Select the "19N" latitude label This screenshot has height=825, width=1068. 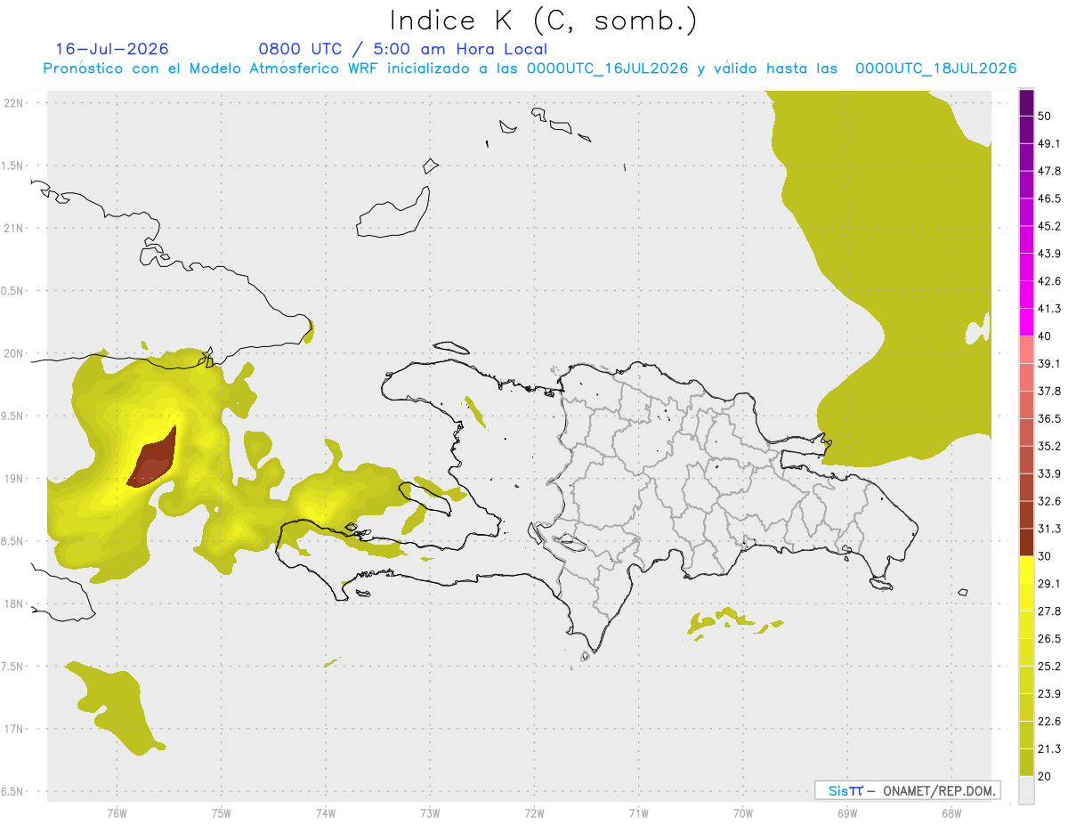15,479
